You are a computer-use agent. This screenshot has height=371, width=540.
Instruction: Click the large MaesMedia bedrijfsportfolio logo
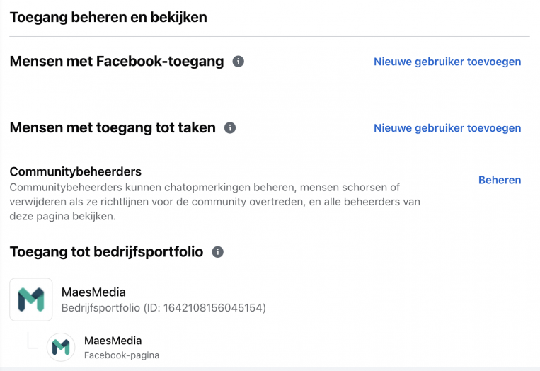coord(31,299)
